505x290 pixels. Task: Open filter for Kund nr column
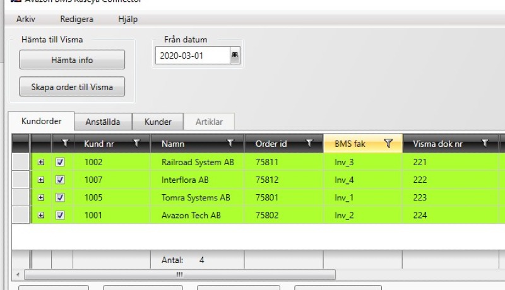(x=137, y=143)
